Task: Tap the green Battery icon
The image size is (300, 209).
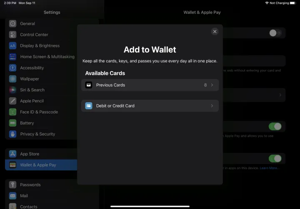Action: (x=12, y=123)
